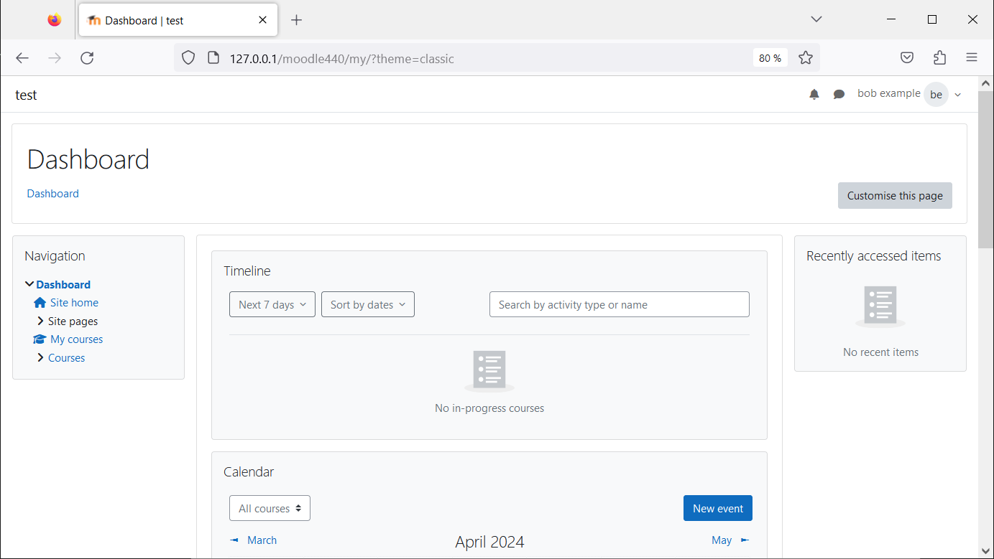
Task: Open the Next 7 days dropdown
Action: pyautogui.click(x=272, y=304)
